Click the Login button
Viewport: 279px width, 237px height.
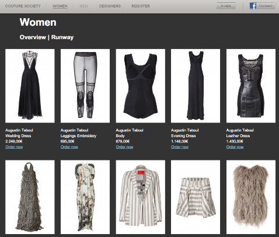pyautogui.click(x=226, y=6)
